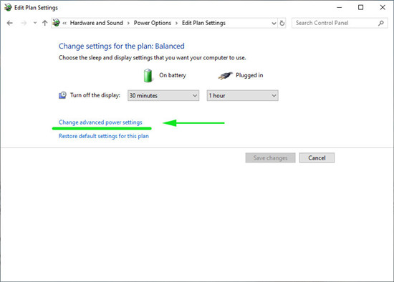The image size is (394, 282).
Task: Click Edit Plan Settings breadcrumb
Action: pos(203,23)
